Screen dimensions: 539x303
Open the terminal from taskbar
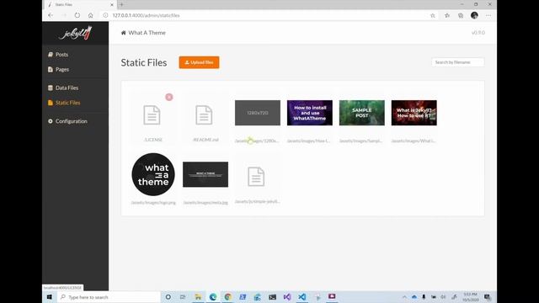click(x=273, y=297)
